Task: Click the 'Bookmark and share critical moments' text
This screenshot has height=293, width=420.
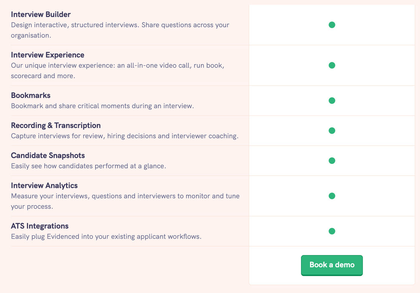Action: [x=102, y=106]
